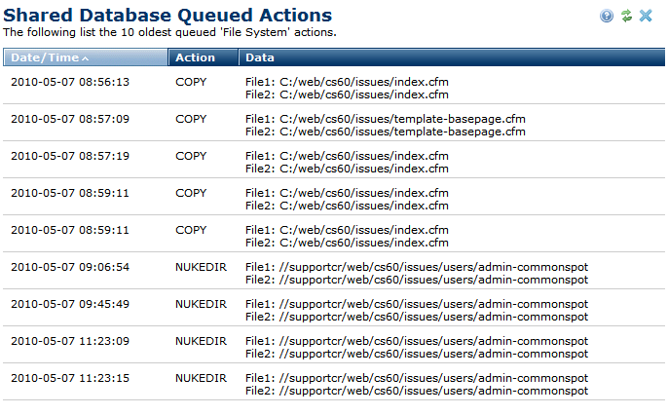Image resolution: width=668 pixels, height=415 pixels.
Task: Select the 09:06:54 timestamp entry
Action: pyautogui.click(x=69, y=267)
